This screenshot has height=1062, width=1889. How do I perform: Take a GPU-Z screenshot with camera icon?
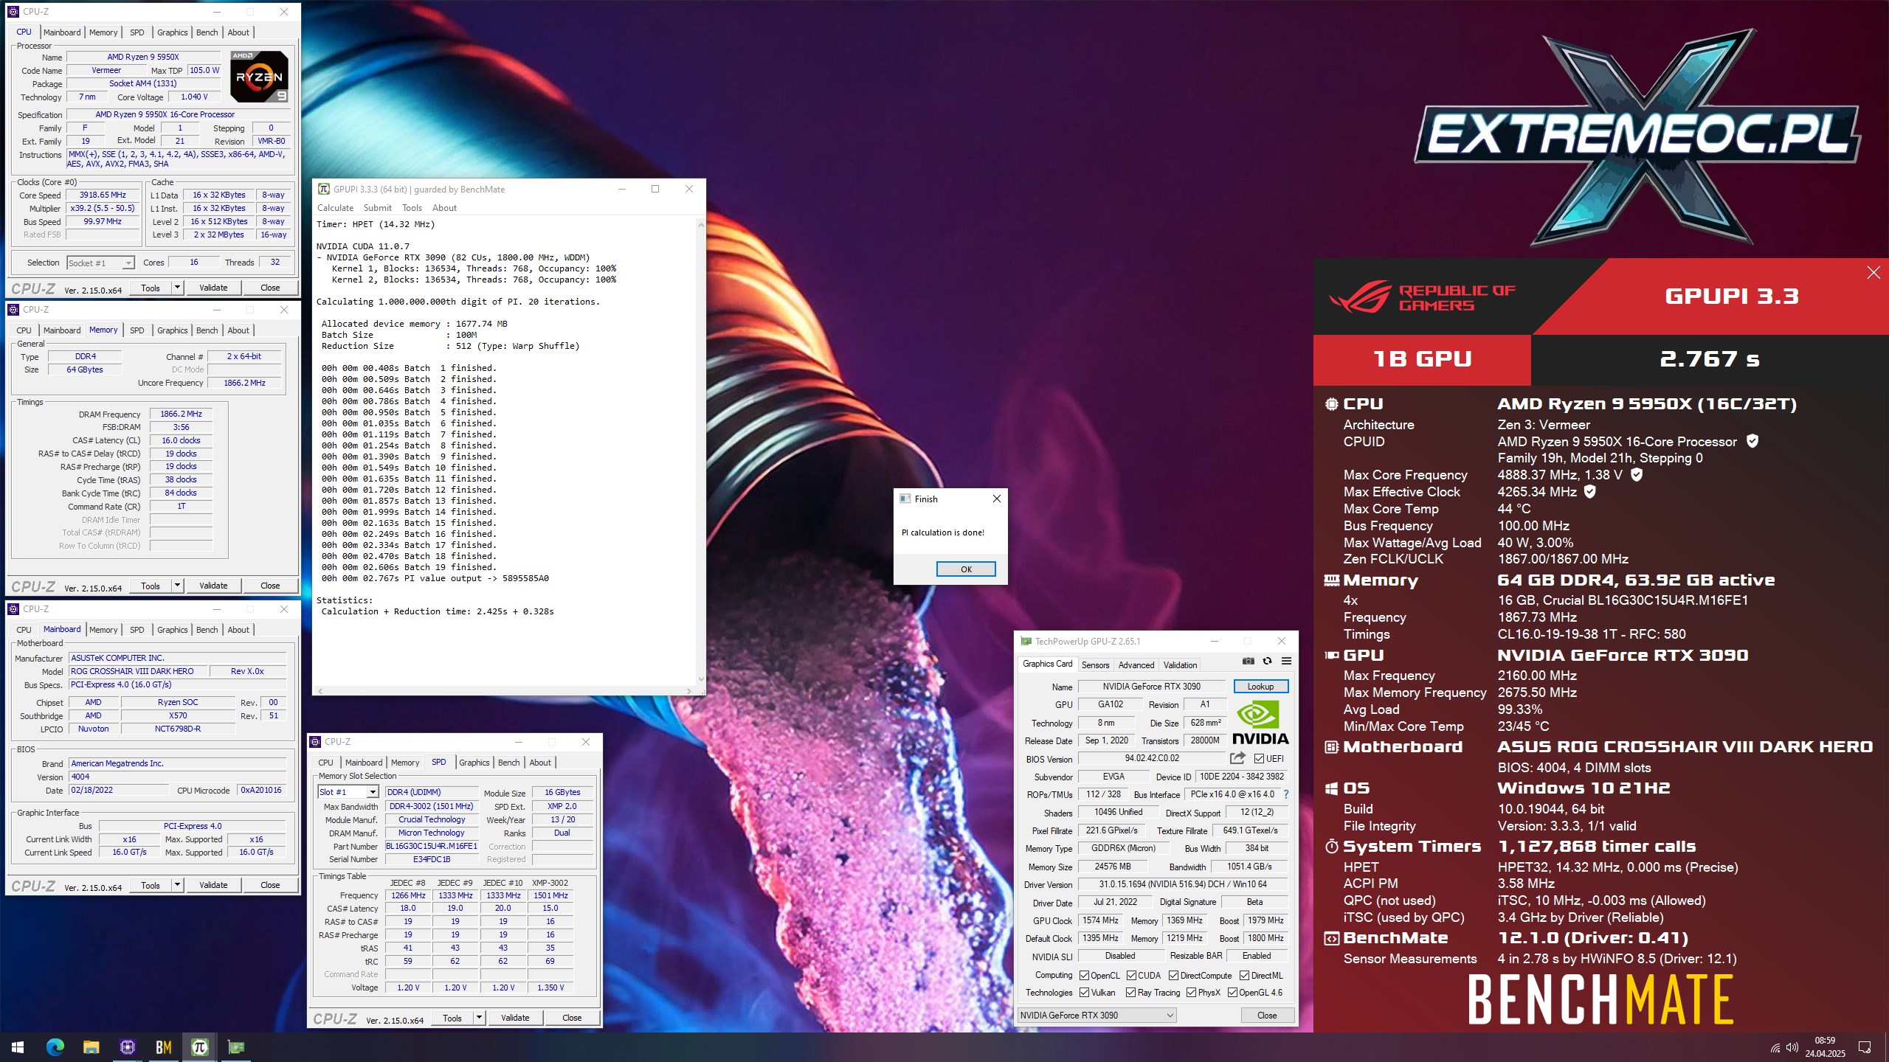click(x=1248, y=661)
